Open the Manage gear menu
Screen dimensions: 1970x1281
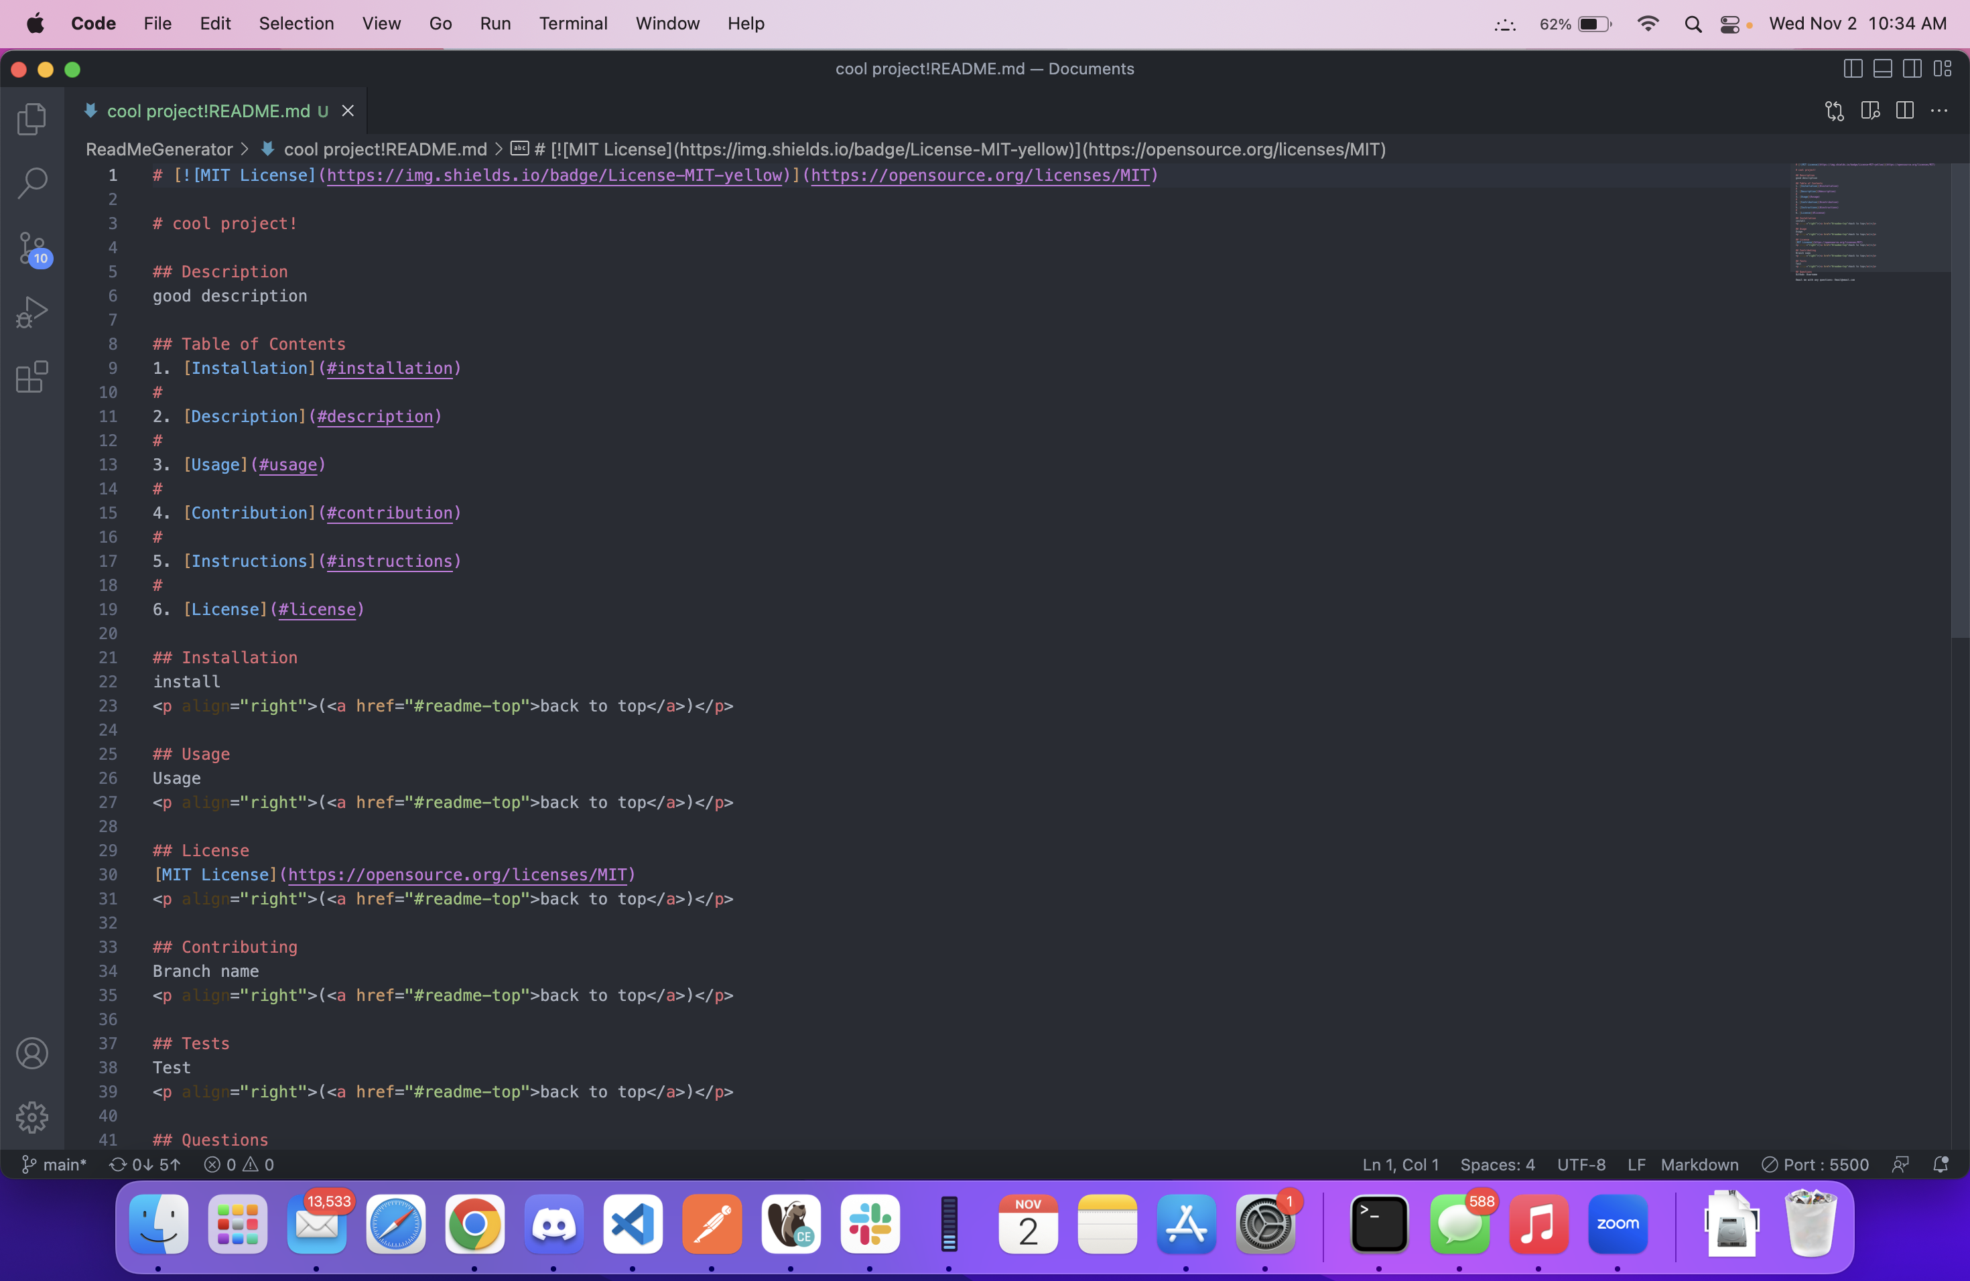point(31,1117)
